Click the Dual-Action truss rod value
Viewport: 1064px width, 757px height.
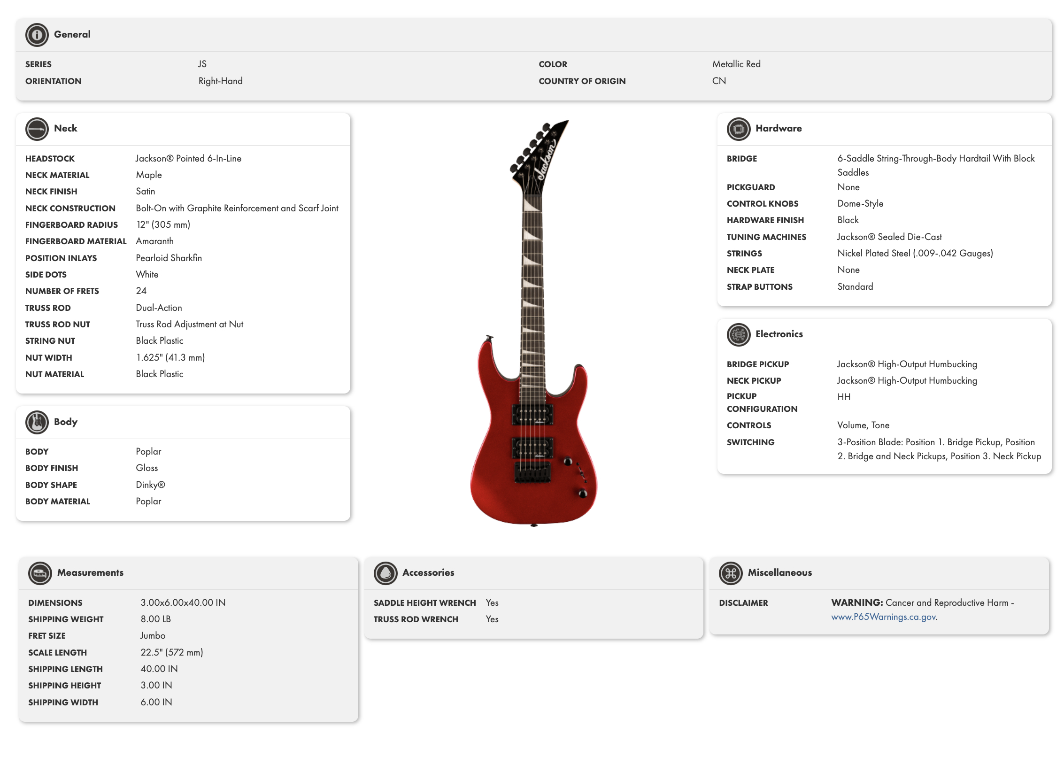click(x=159, y=308)
